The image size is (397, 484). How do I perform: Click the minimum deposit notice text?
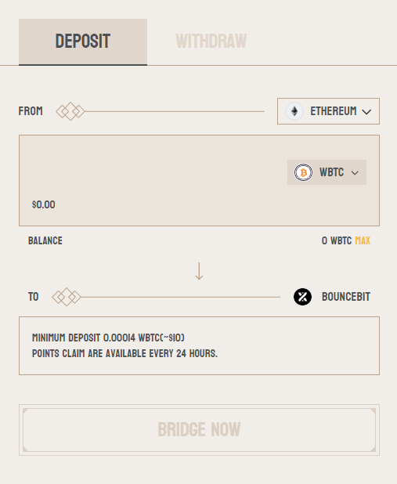coord(108,338)
